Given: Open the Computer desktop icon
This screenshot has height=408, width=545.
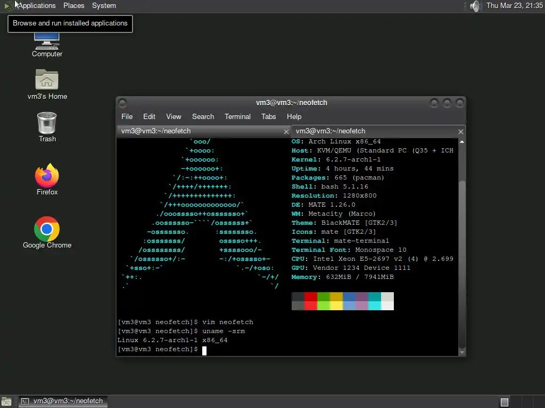Looking at the screenshot, I should click(x=47, y=44).
